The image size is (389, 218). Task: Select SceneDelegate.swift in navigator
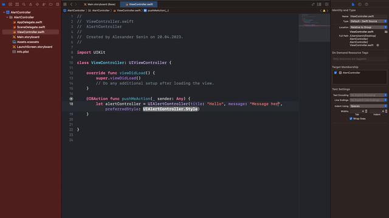(31, 27)
